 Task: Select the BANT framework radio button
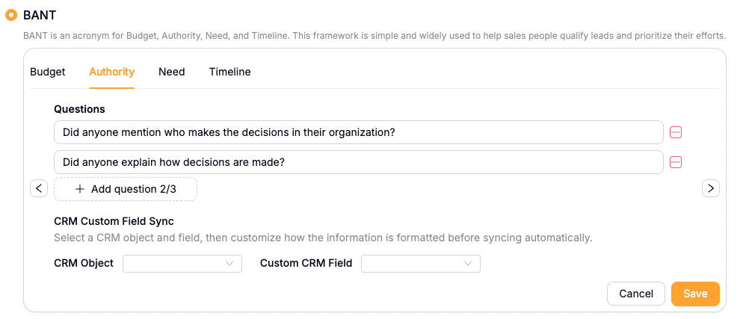click(11, 15)
